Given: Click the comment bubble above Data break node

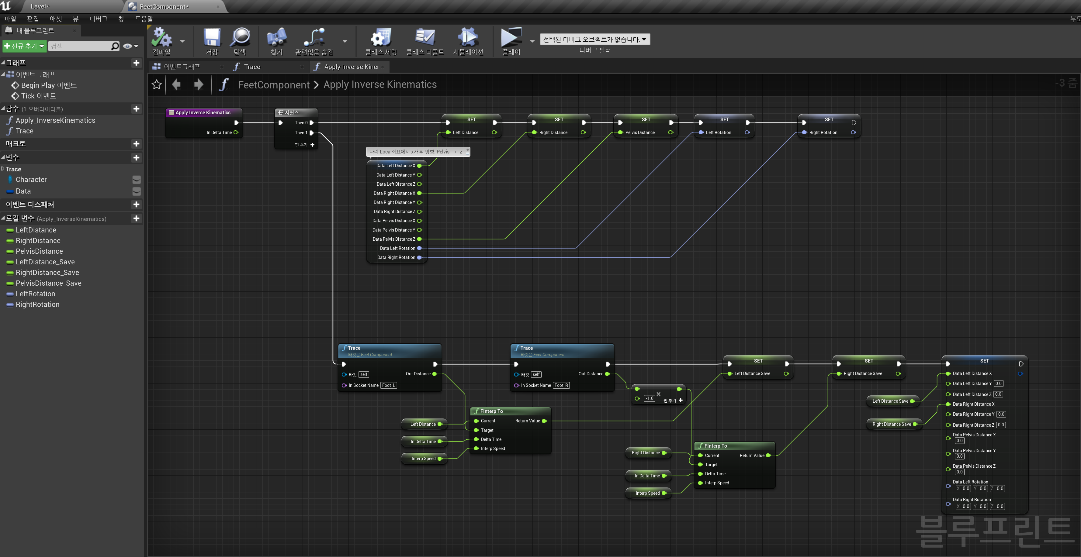Looking at the screenshot, I should coord(418,152).
